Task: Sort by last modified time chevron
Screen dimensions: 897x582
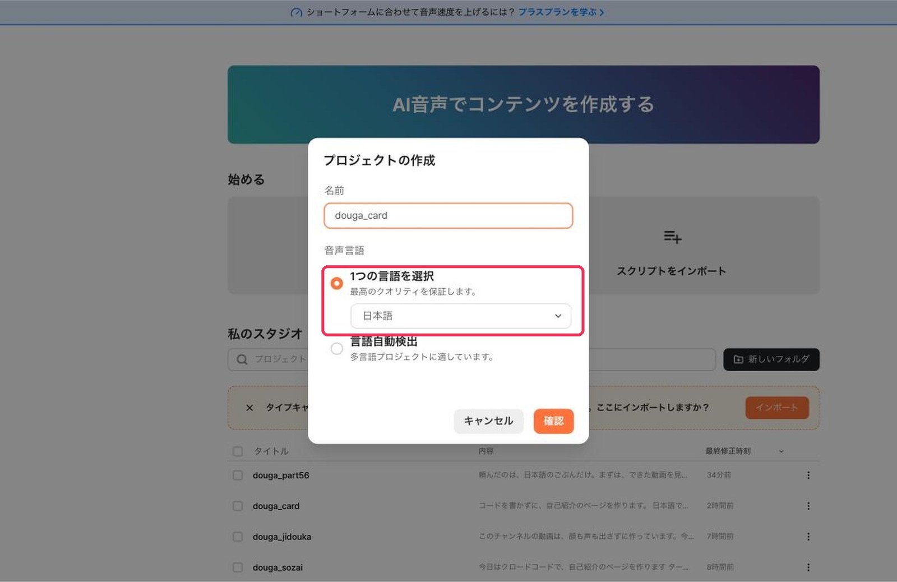Action: (781, 451)
